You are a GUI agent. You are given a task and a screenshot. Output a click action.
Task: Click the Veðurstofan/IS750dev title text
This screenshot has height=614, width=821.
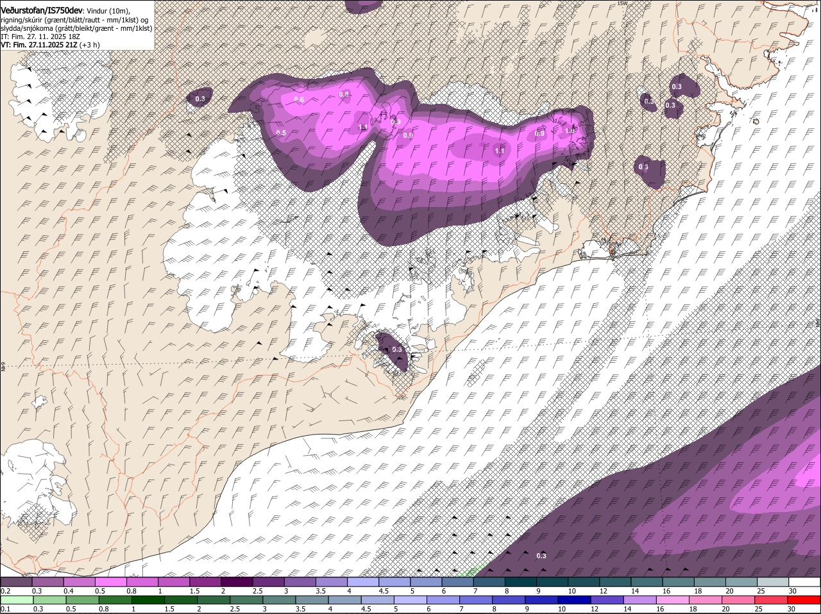[42, 11]
